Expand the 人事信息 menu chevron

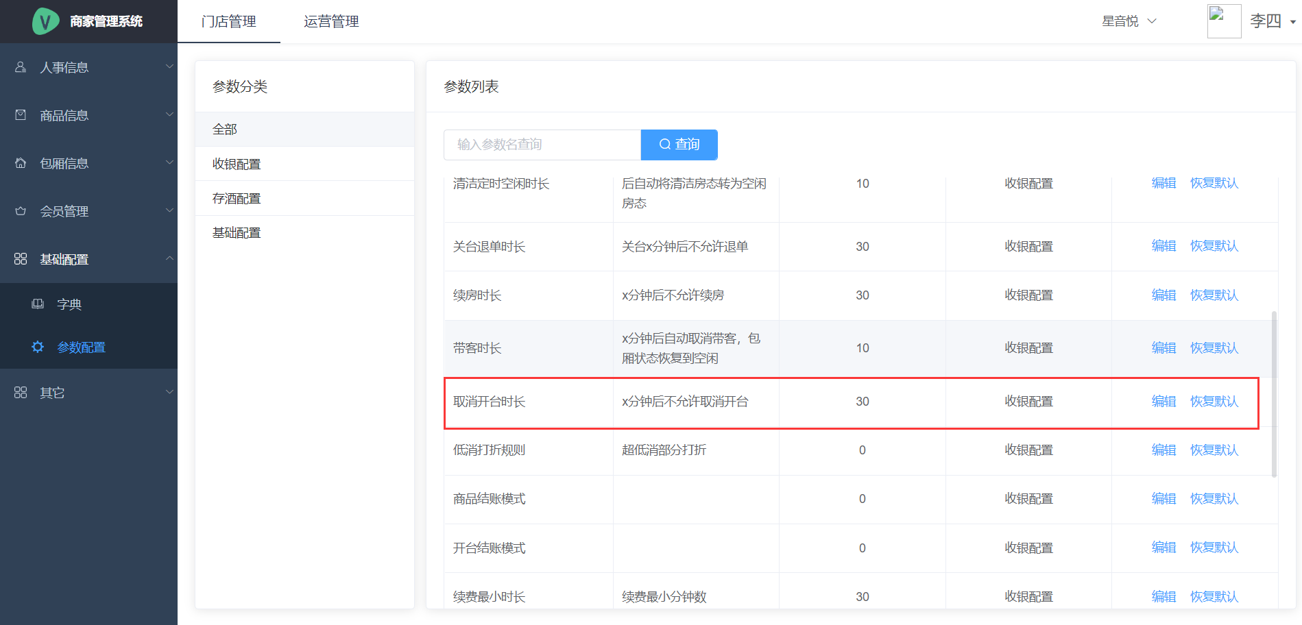(169, 66)
